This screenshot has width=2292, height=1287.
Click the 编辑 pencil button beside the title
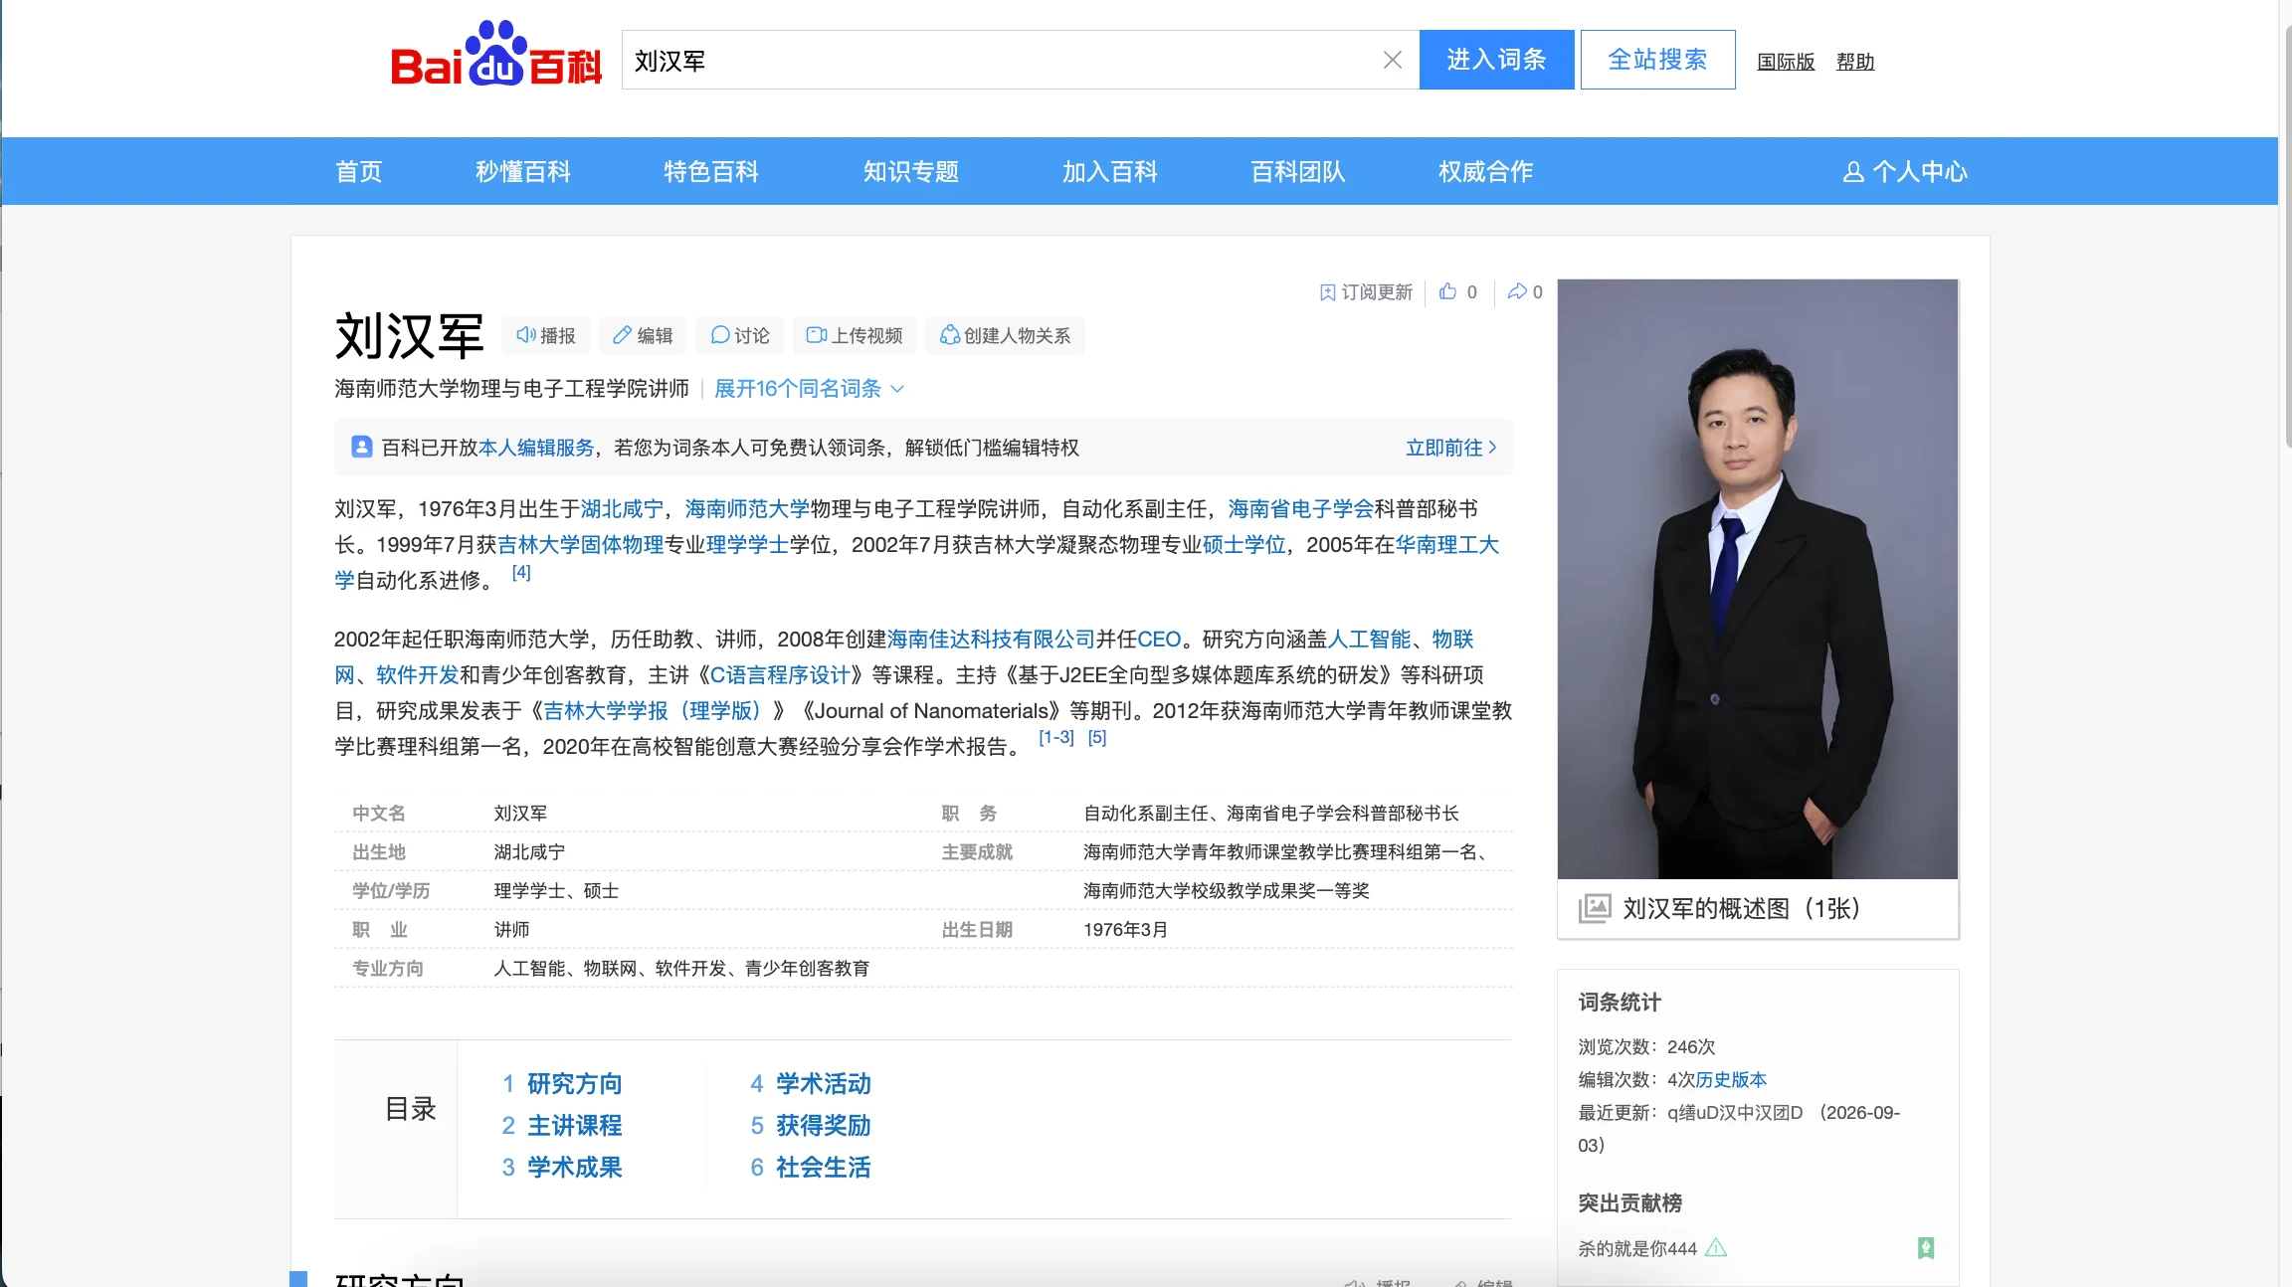coord(643,336)
